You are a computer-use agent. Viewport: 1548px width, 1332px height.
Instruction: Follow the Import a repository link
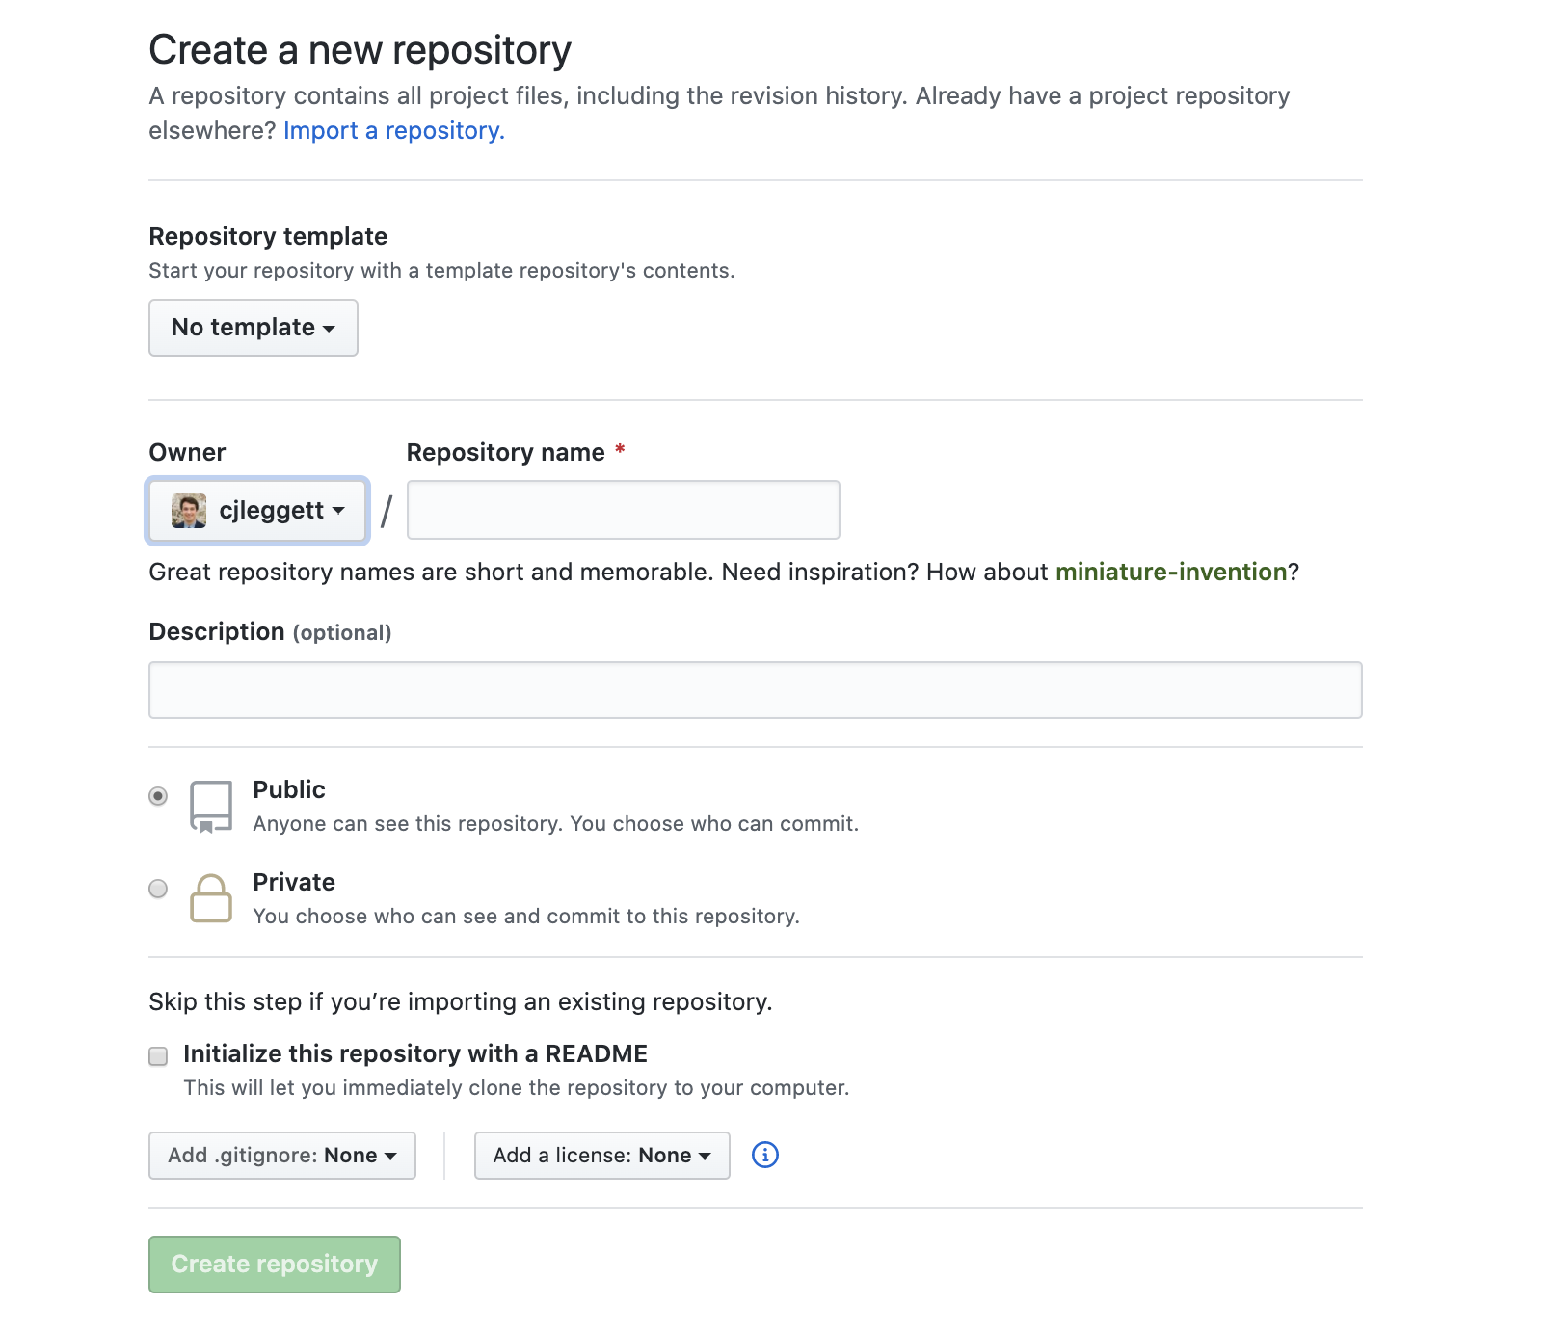(393, 131)
